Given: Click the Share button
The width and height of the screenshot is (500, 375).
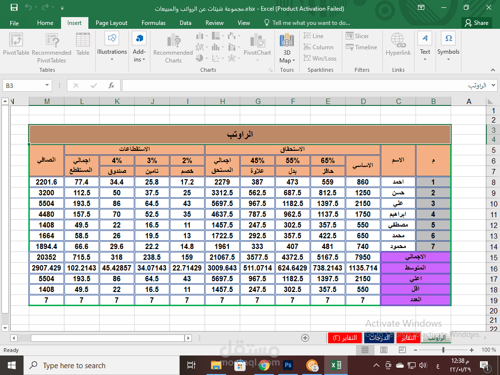Looking at the screenshot, I should coord(477,23).
